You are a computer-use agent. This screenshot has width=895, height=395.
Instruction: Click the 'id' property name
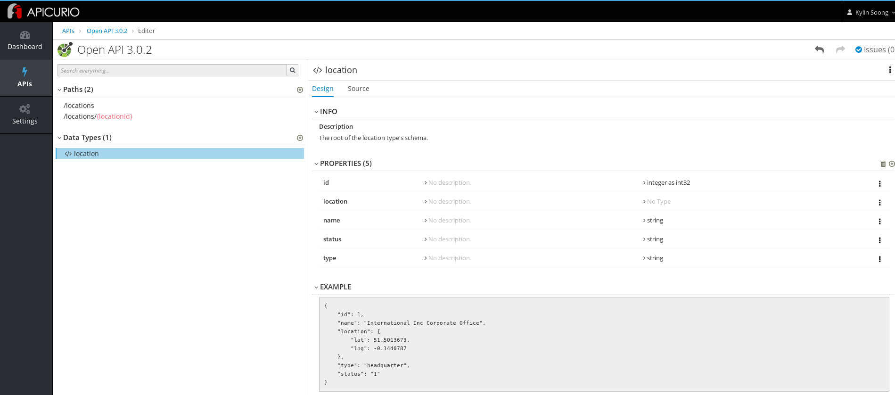point(326,183)
